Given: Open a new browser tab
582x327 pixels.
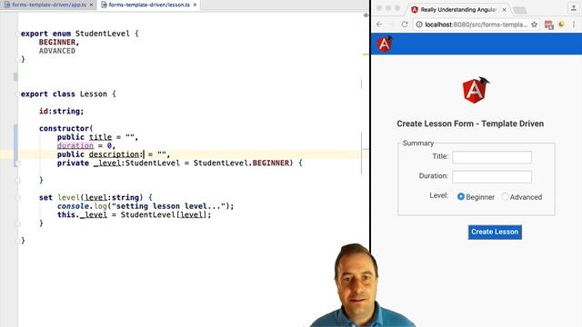Looking at the screenshot, I should point(519,10).
